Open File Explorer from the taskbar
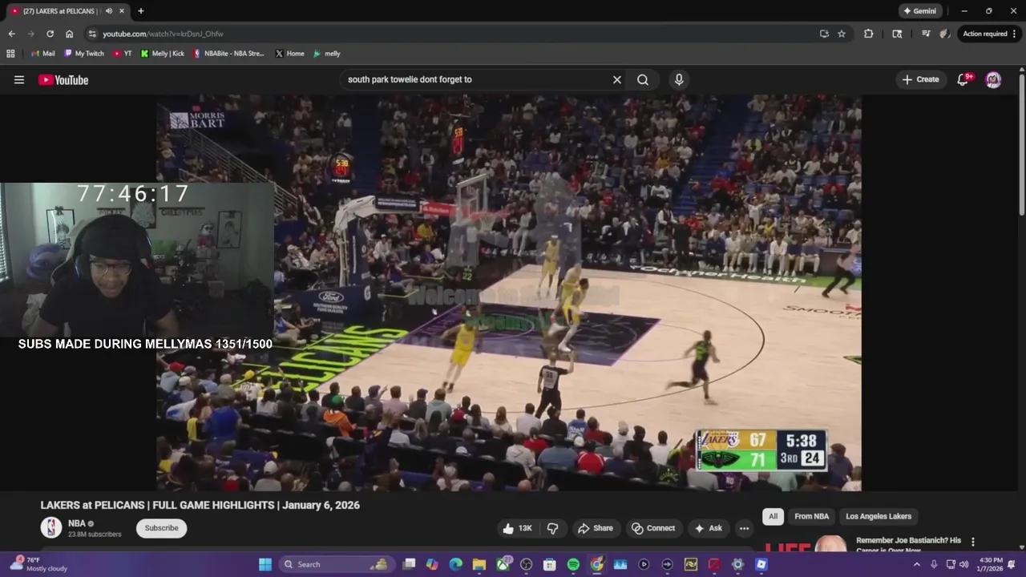 coord(479,564)
